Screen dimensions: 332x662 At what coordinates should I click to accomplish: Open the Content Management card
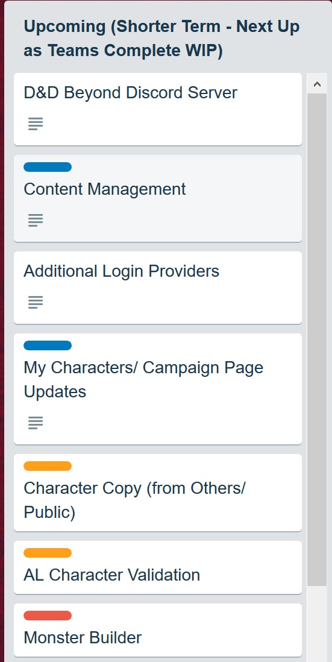pos(158,198)
